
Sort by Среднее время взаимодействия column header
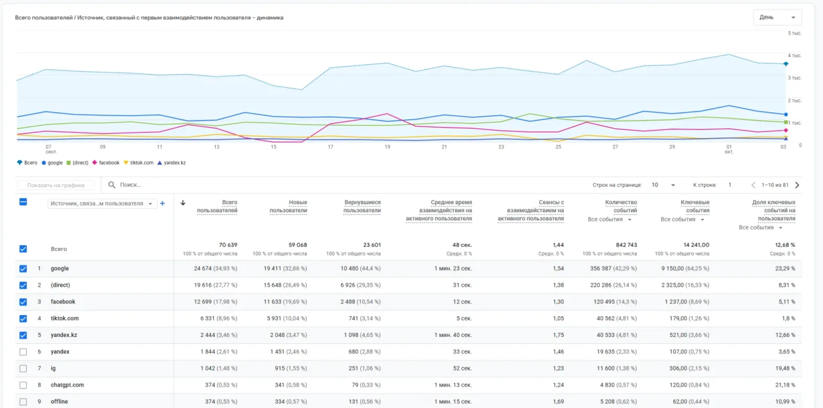(x=439, y=210)
